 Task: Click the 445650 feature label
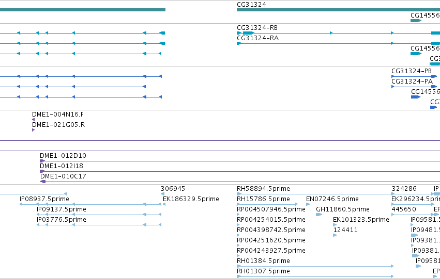(x=404, y=209)
